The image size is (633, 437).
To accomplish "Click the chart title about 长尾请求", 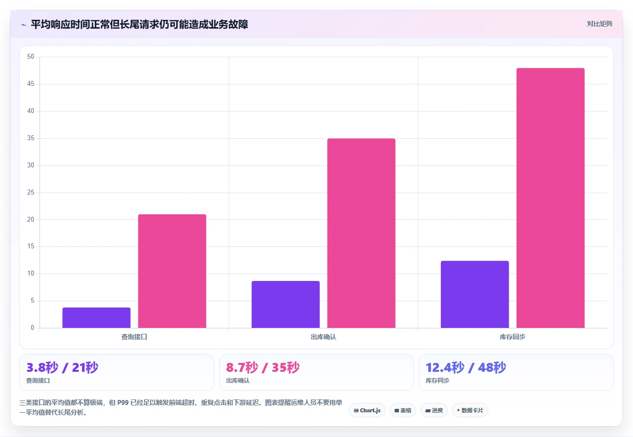I will 139,24.
